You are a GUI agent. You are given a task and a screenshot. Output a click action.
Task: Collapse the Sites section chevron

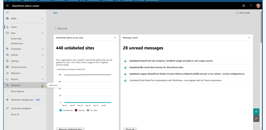pos(42,33)
